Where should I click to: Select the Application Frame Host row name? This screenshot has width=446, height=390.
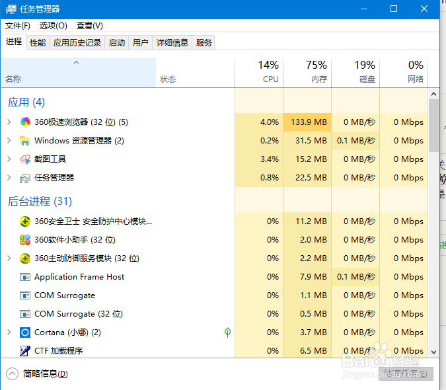tap(79, 277)
